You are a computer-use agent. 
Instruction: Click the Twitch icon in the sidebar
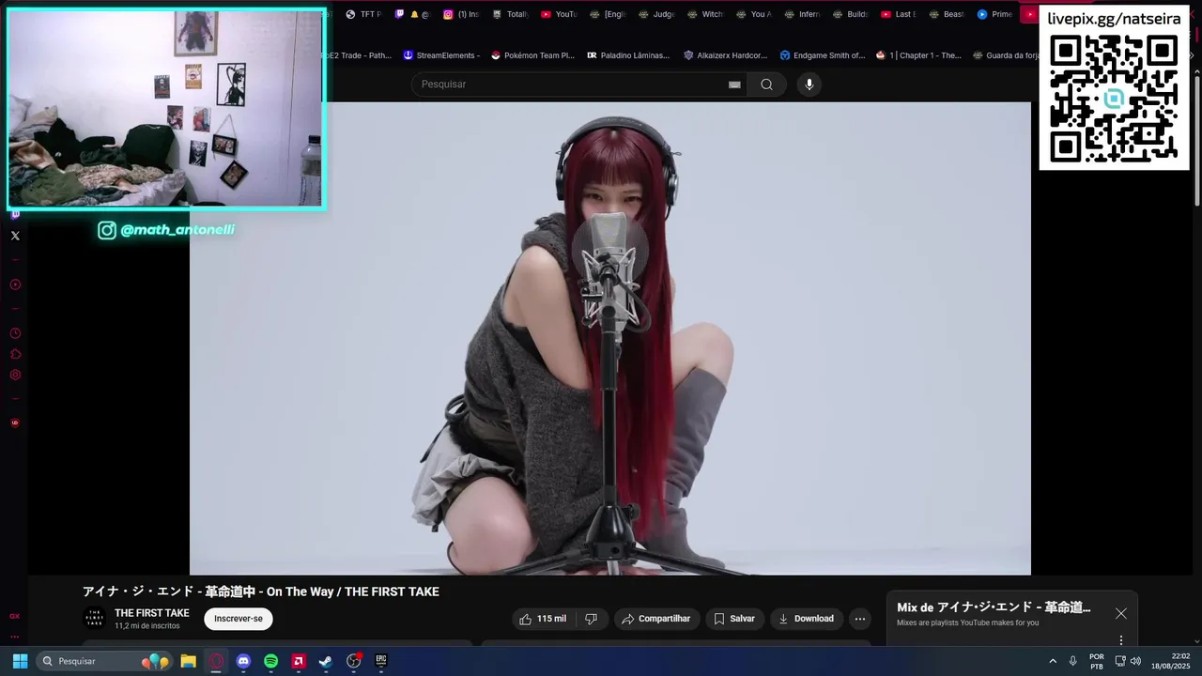tap(15, 214)
